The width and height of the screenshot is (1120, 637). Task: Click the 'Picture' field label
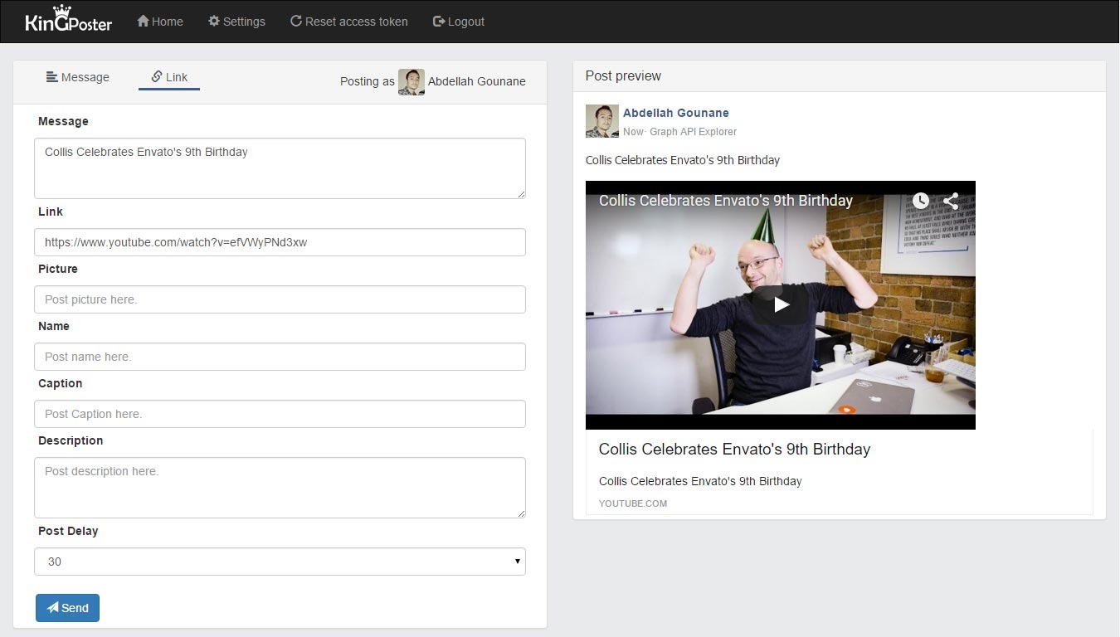click(x=58, y=269)
